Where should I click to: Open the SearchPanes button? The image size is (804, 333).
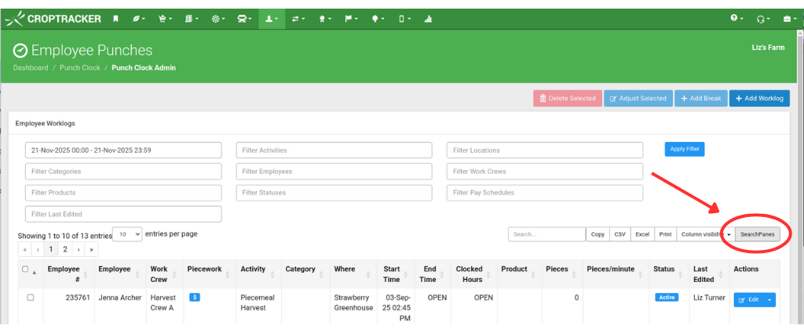(x=758, y=234)
